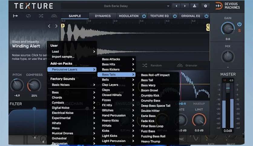
Task: Select next noise sample arrow
Action: point(56,26)
